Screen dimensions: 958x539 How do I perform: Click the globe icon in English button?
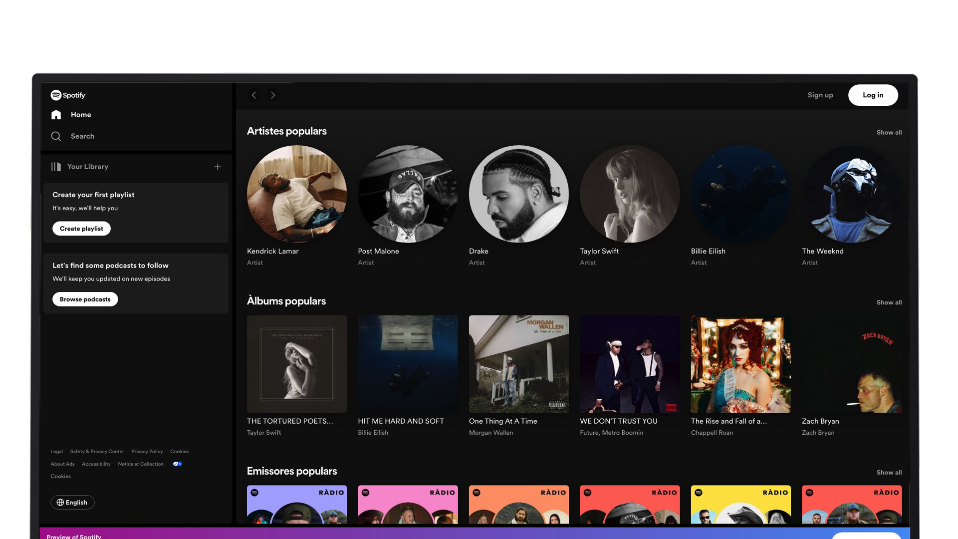click(60, 503)
